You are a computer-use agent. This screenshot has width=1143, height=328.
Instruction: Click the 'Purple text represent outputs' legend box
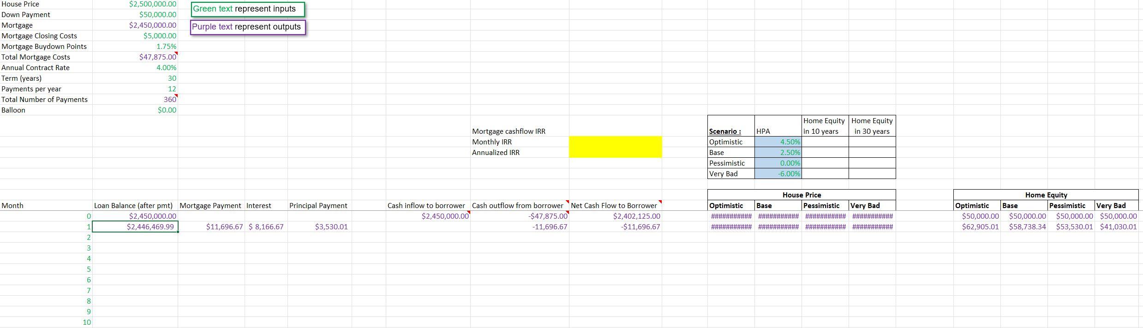[248, 27]
